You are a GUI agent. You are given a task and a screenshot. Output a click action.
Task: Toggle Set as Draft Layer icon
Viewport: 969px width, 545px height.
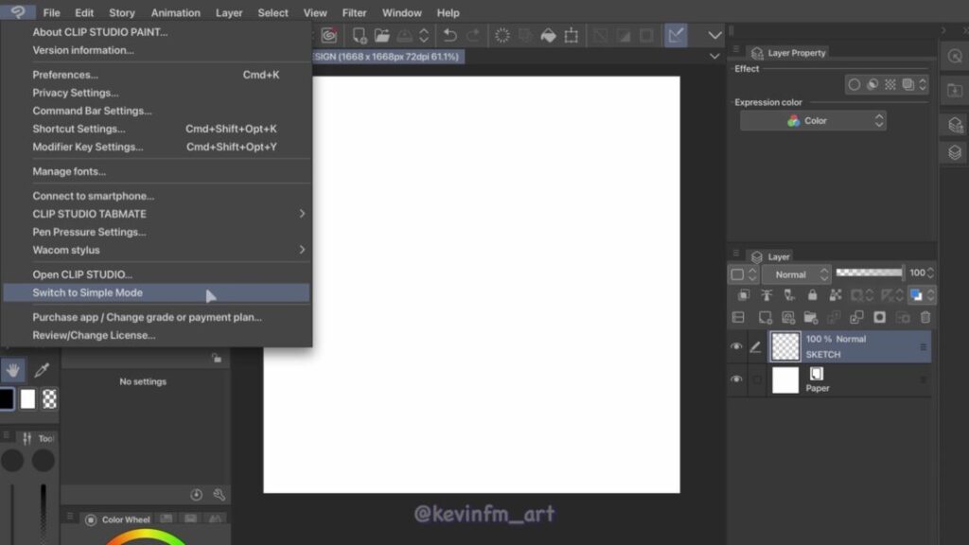(789, 295)
